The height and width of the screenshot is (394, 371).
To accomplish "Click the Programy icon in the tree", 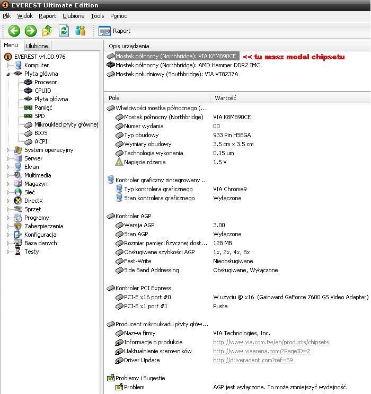I will (18, 218).
